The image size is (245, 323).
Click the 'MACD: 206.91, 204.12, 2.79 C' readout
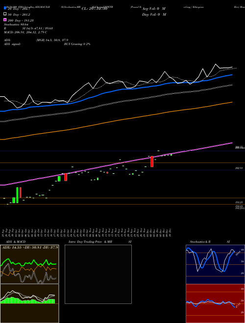pos(25,32)
